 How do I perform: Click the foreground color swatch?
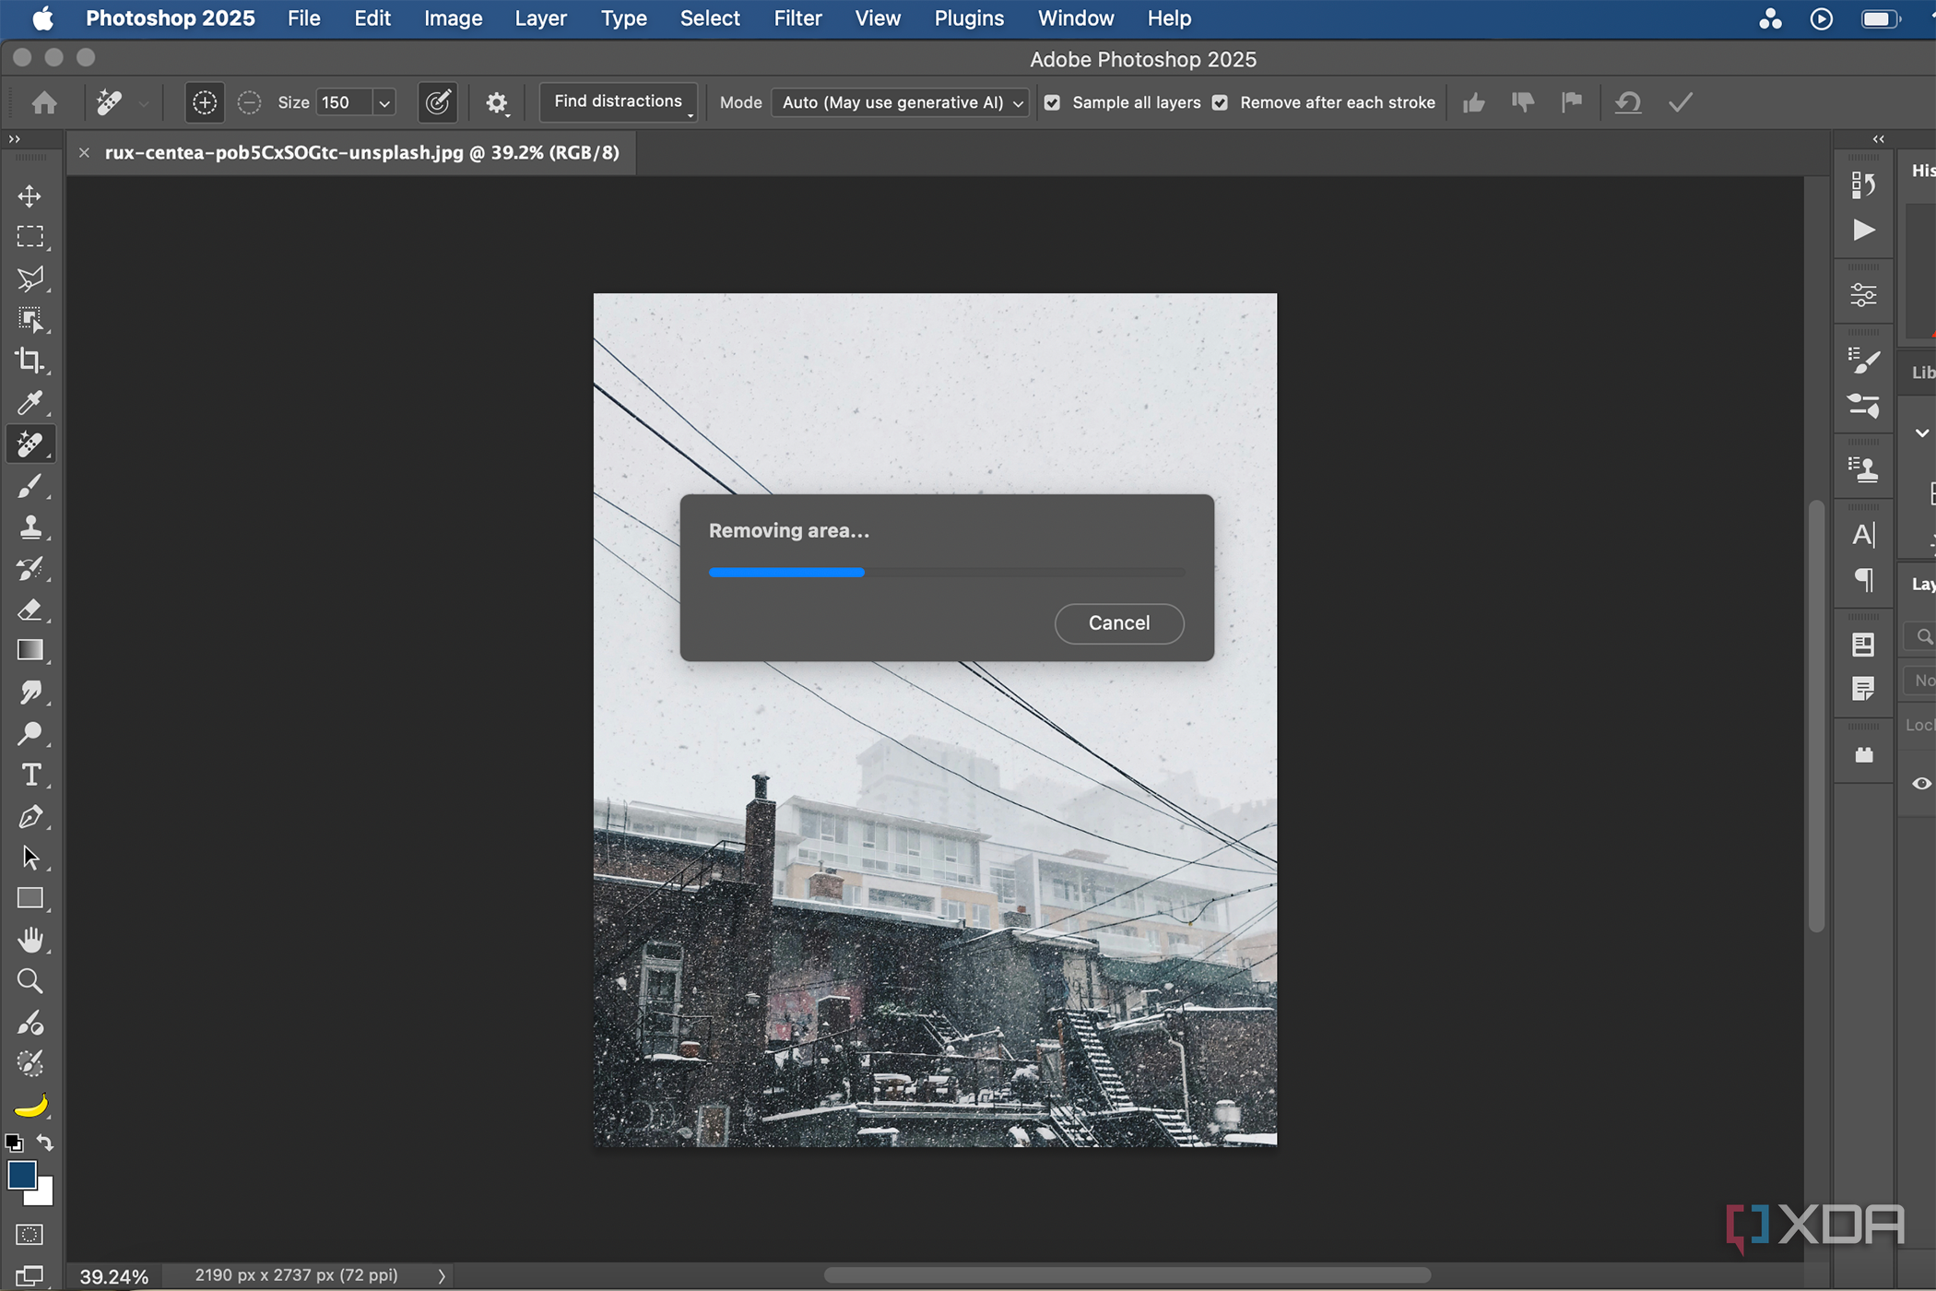(x=22, y=1175)
